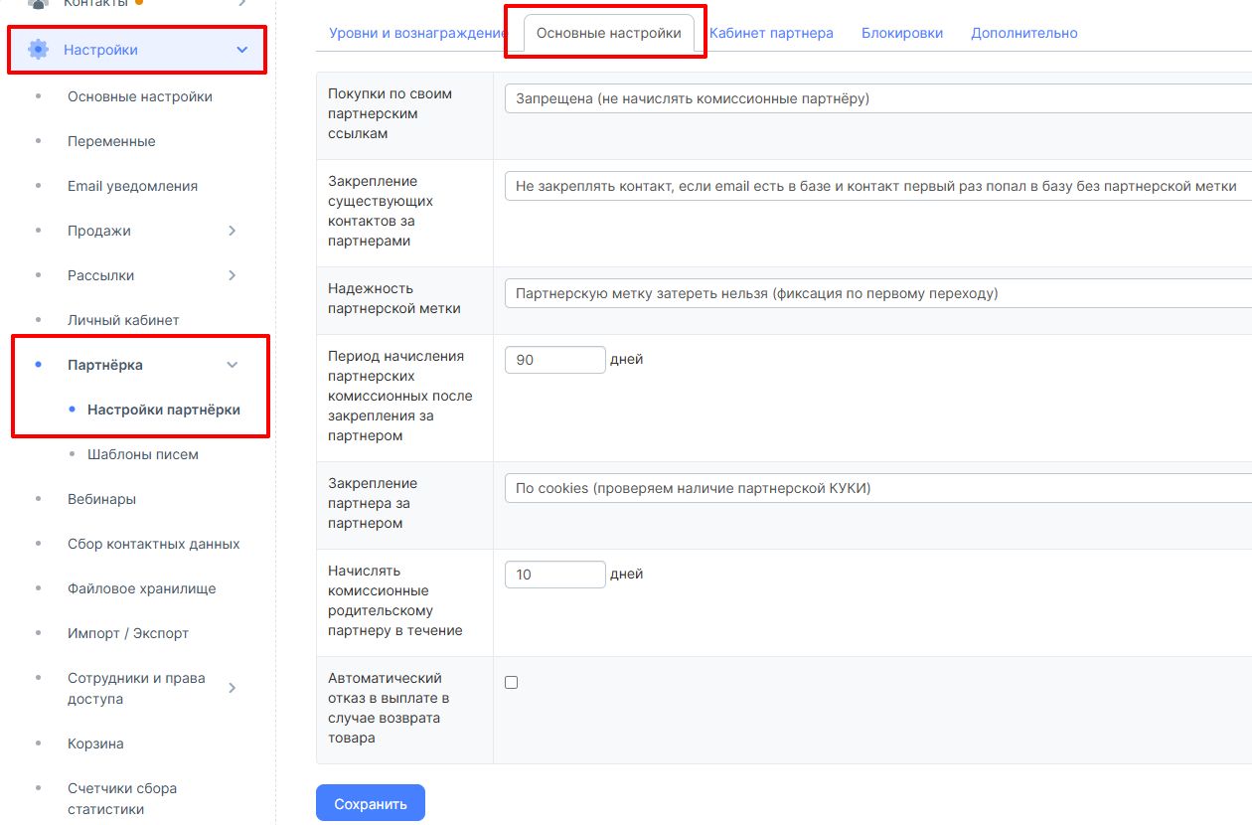Open Корзина sidebar item
Image resolution: width=1252 pixels, height=825 pixels.
pyautogui.click(x=95, y=743)
